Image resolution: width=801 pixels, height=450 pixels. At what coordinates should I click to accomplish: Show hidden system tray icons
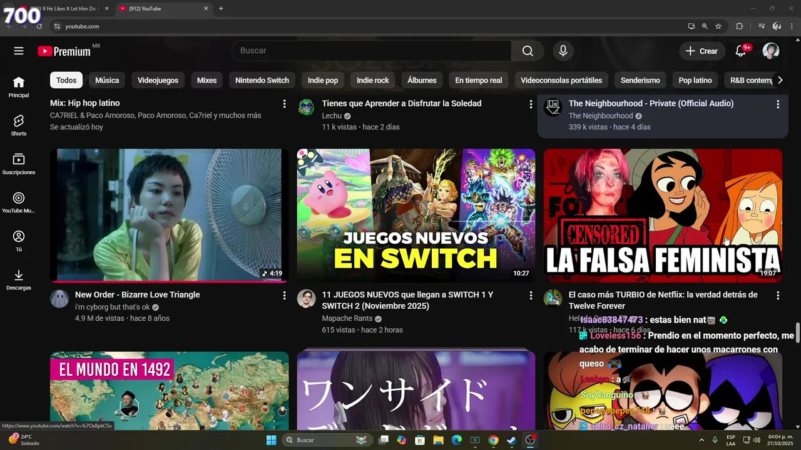click(703, 440)
